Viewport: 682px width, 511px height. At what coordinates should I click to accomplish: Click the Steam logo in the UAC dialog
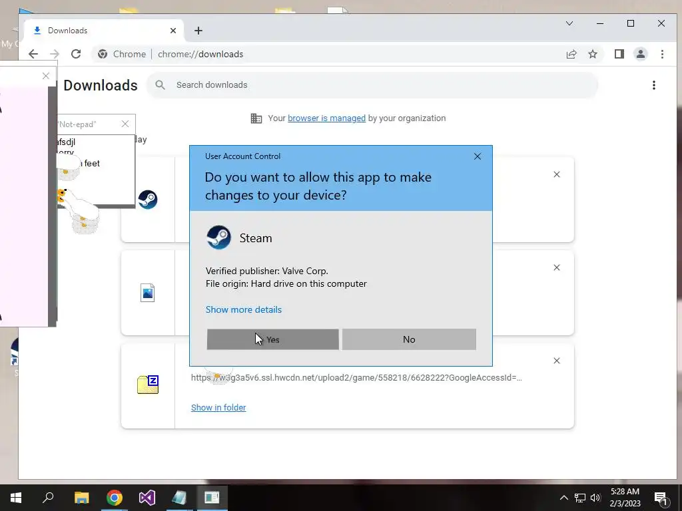pyautogui.click(x=218, y=238)
